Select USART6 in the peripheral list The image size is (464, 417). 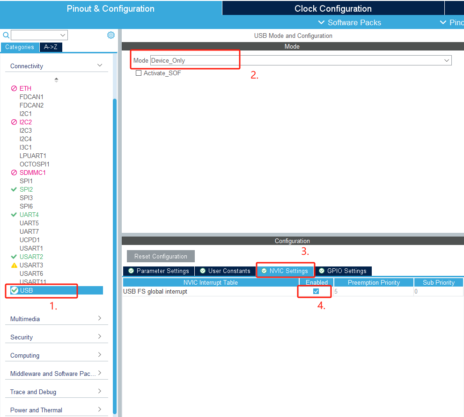click(x=31, y=273)
